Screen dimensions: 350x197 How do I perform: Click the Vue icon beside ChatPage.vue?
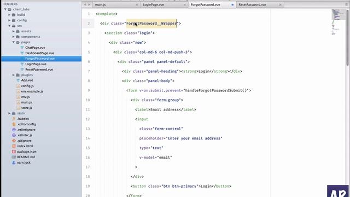tap(22, 48)
